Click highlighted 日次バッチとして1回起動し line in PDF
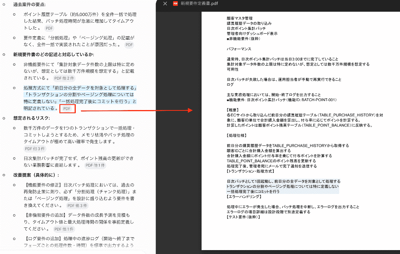This screenshot has height=254, width=400. [284, 181]
